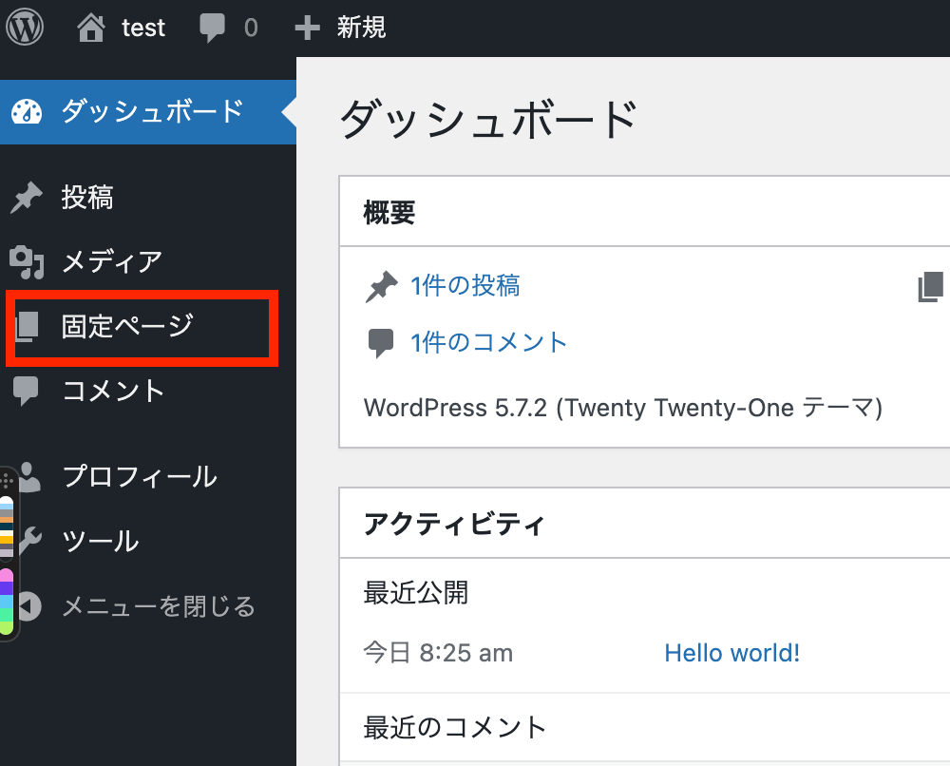Click the comment bubble icon beside コメント menu
This screenshot has height=766, width=950.
(26, 391)
